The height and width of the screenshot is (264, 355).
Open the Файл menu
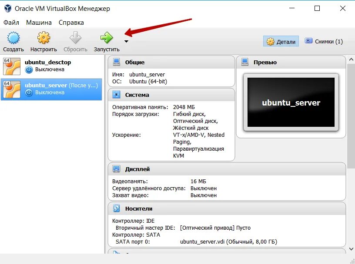pyautogui.click(x=11, y=23)
